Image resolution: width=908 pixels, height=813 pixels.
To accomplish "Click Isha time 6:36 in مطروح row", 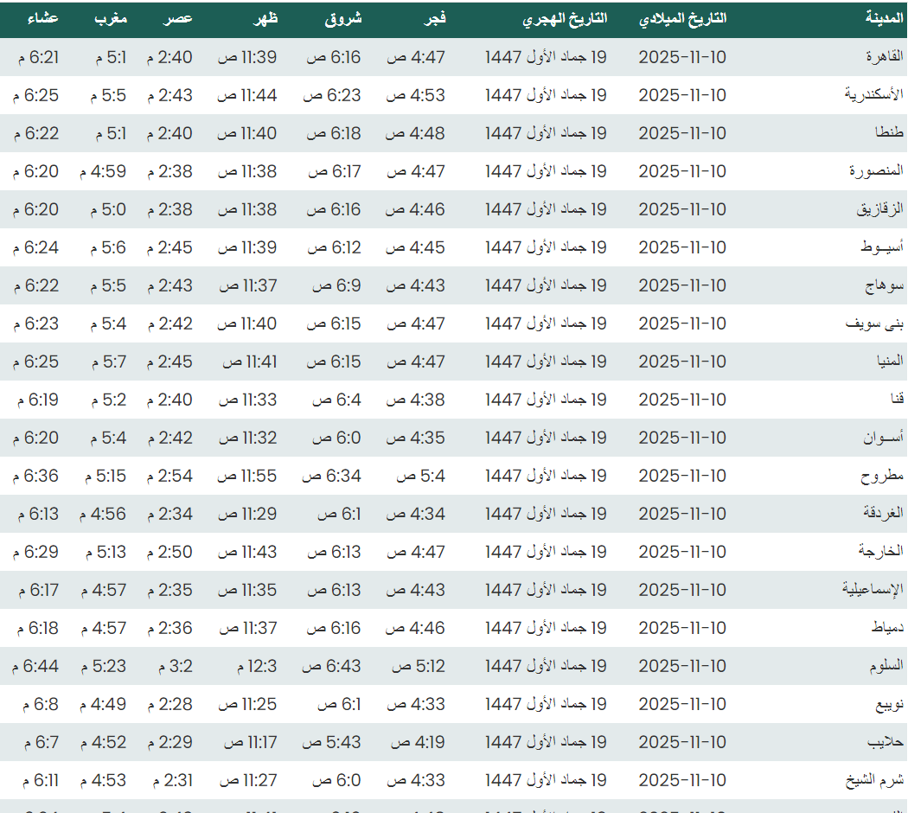I will tap(36, 476).
